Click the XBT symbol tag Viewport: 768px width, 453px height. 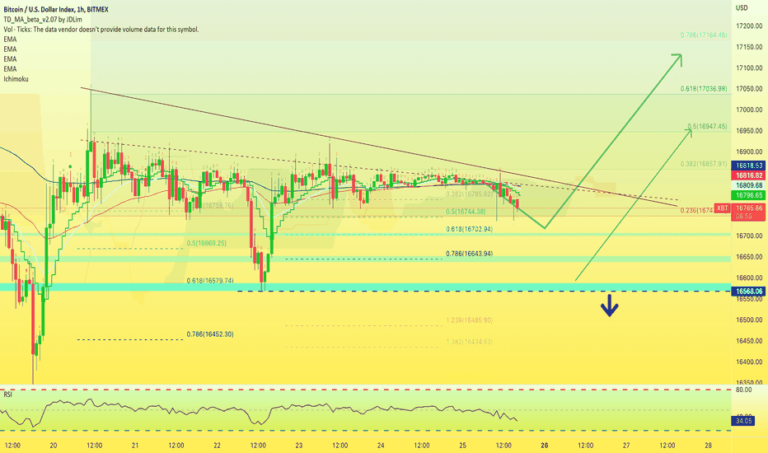pos(723,208)
